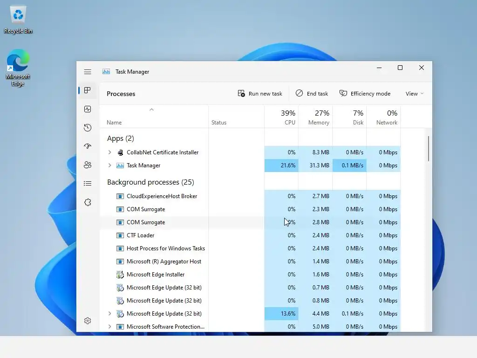
Task: Open the View dropdown menu
Action: 414,93
